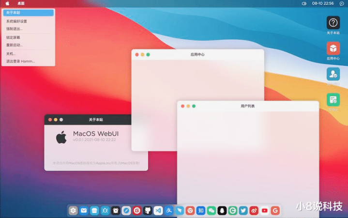Open the WeChat dock icon
The image size is (348, 218).
click(212, 210)
